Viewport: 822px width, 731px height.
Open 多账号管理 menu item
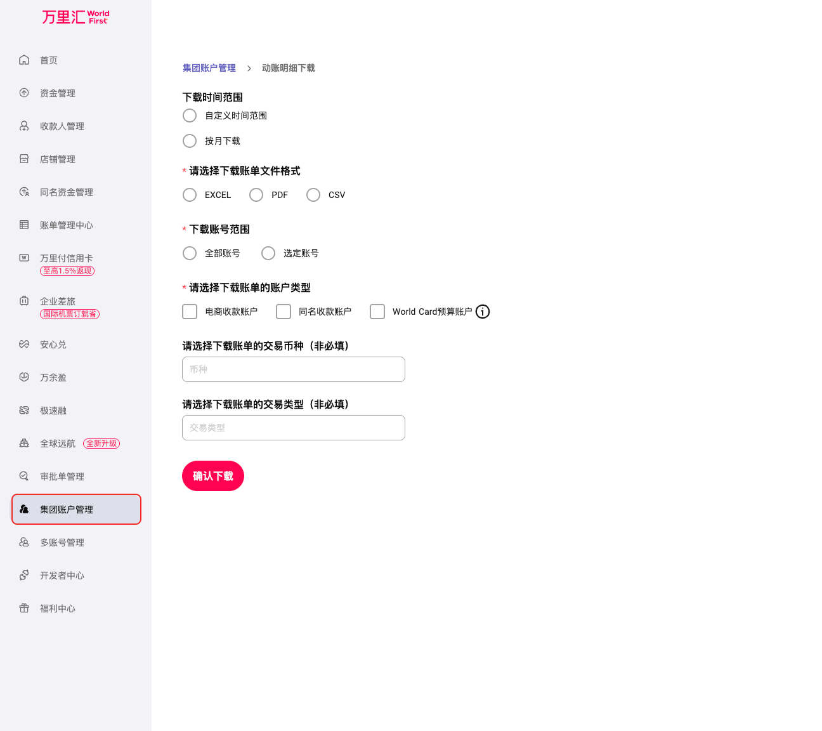tap(62, 543)
